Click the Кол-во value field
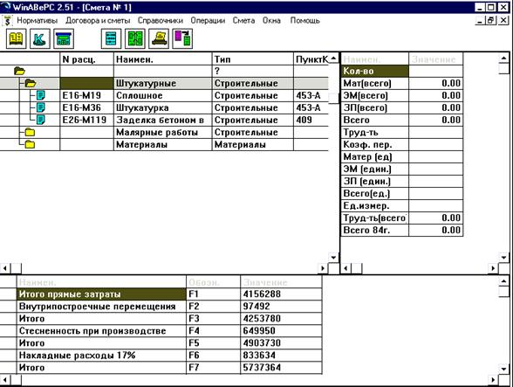Screen dimensions: 513x387 [x=436, y=71]
